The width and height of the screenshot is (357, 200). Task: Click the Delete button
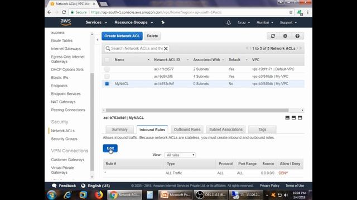tap(152, 36)
